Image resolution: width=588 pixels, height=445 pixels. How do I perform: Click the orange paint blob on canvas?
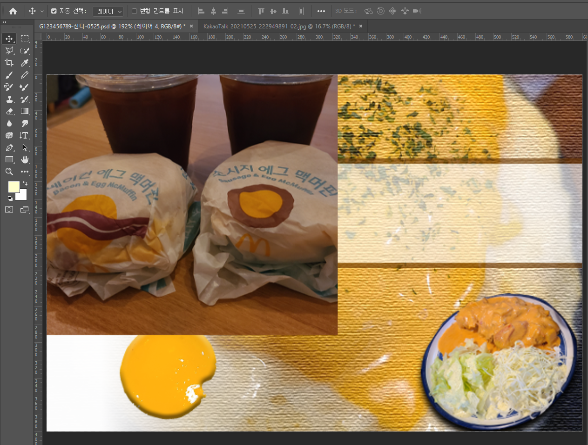167,376
